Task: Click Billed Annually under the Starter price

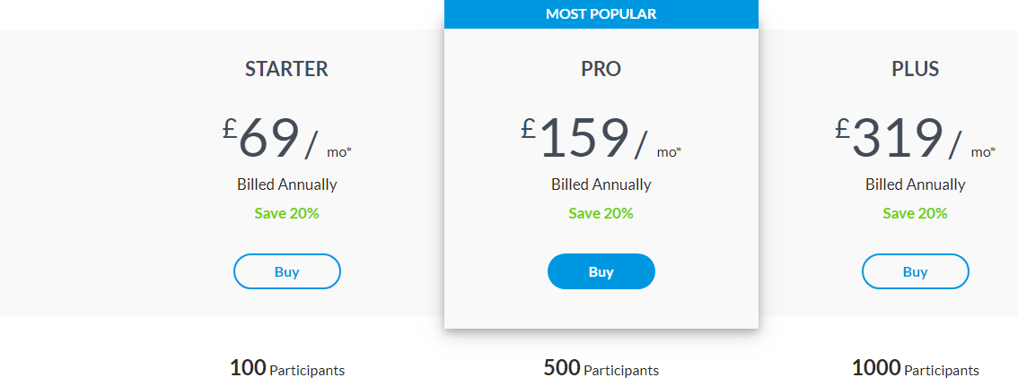Action: pos(287,184)
